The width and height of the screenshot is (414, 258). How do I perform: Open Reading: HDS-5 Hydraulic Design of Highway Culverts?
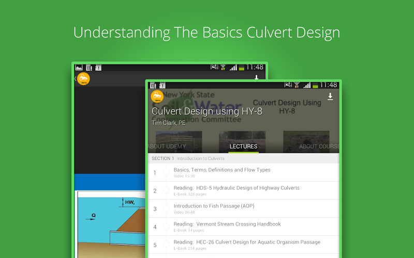(x=243, y=190)
